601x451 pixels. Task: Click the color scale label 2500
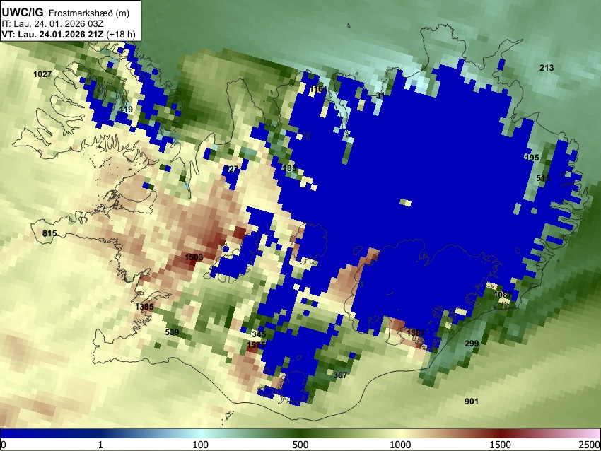(590, 445)
